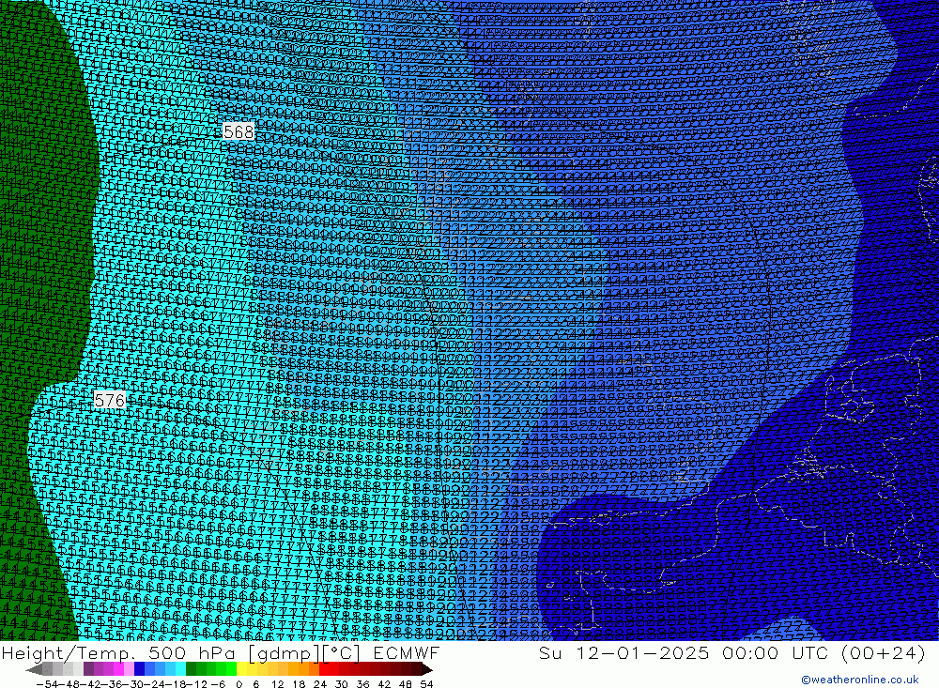Click the "48" legend value
This screenshot has height=688, width=939.
click(x=406, y=684)
